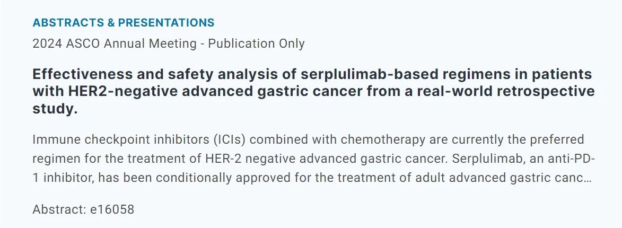Click the ABSTRACTS & PRESENTATIONS category label
Screen dimensions: 622x228
(124, 23)
